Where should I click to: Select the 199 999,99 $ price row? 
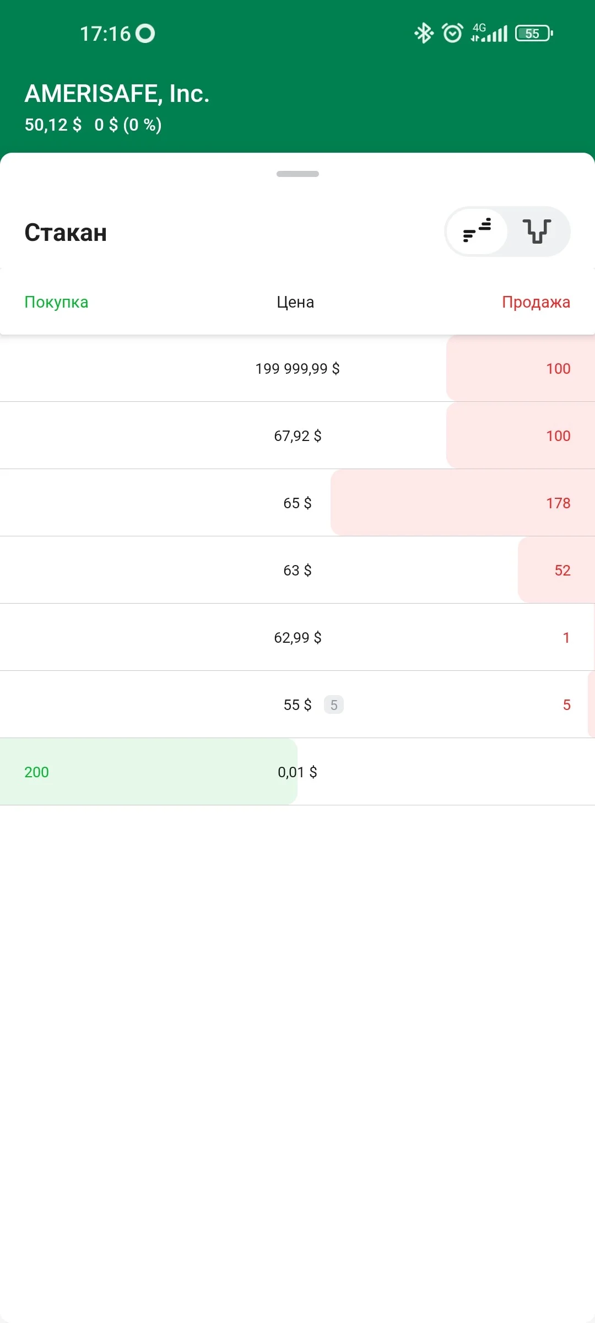(x=297, y=368)
